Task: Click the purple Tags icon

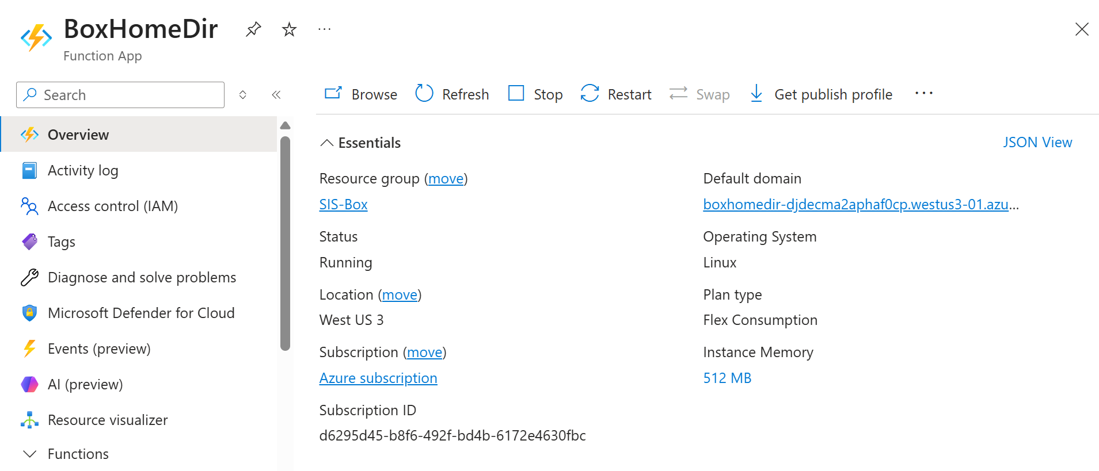Action: pyautogui.click(x=30, y=242)
